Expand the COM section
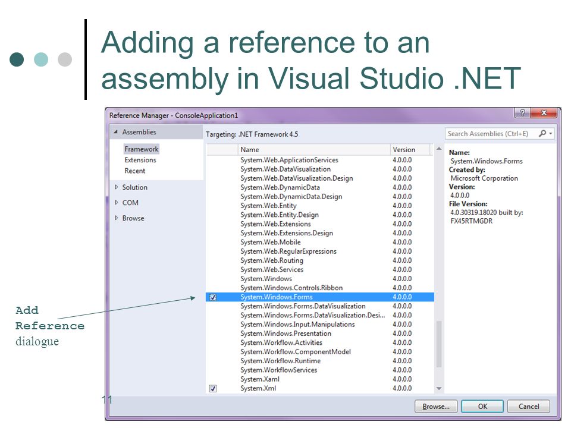The height and width of the screenshot is (428, 571). [116, 202]
